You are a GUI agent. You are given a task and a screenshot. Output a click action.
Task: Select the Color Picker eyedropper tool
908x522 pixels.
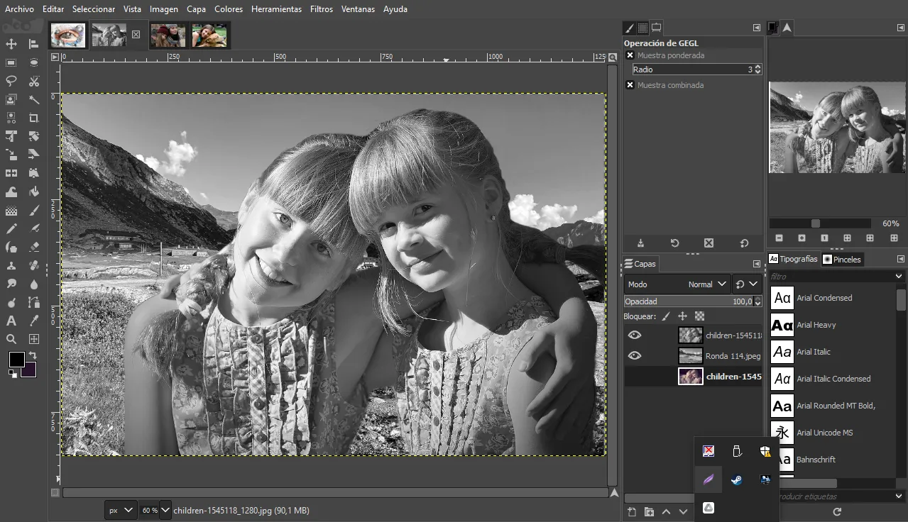(34, 321)
